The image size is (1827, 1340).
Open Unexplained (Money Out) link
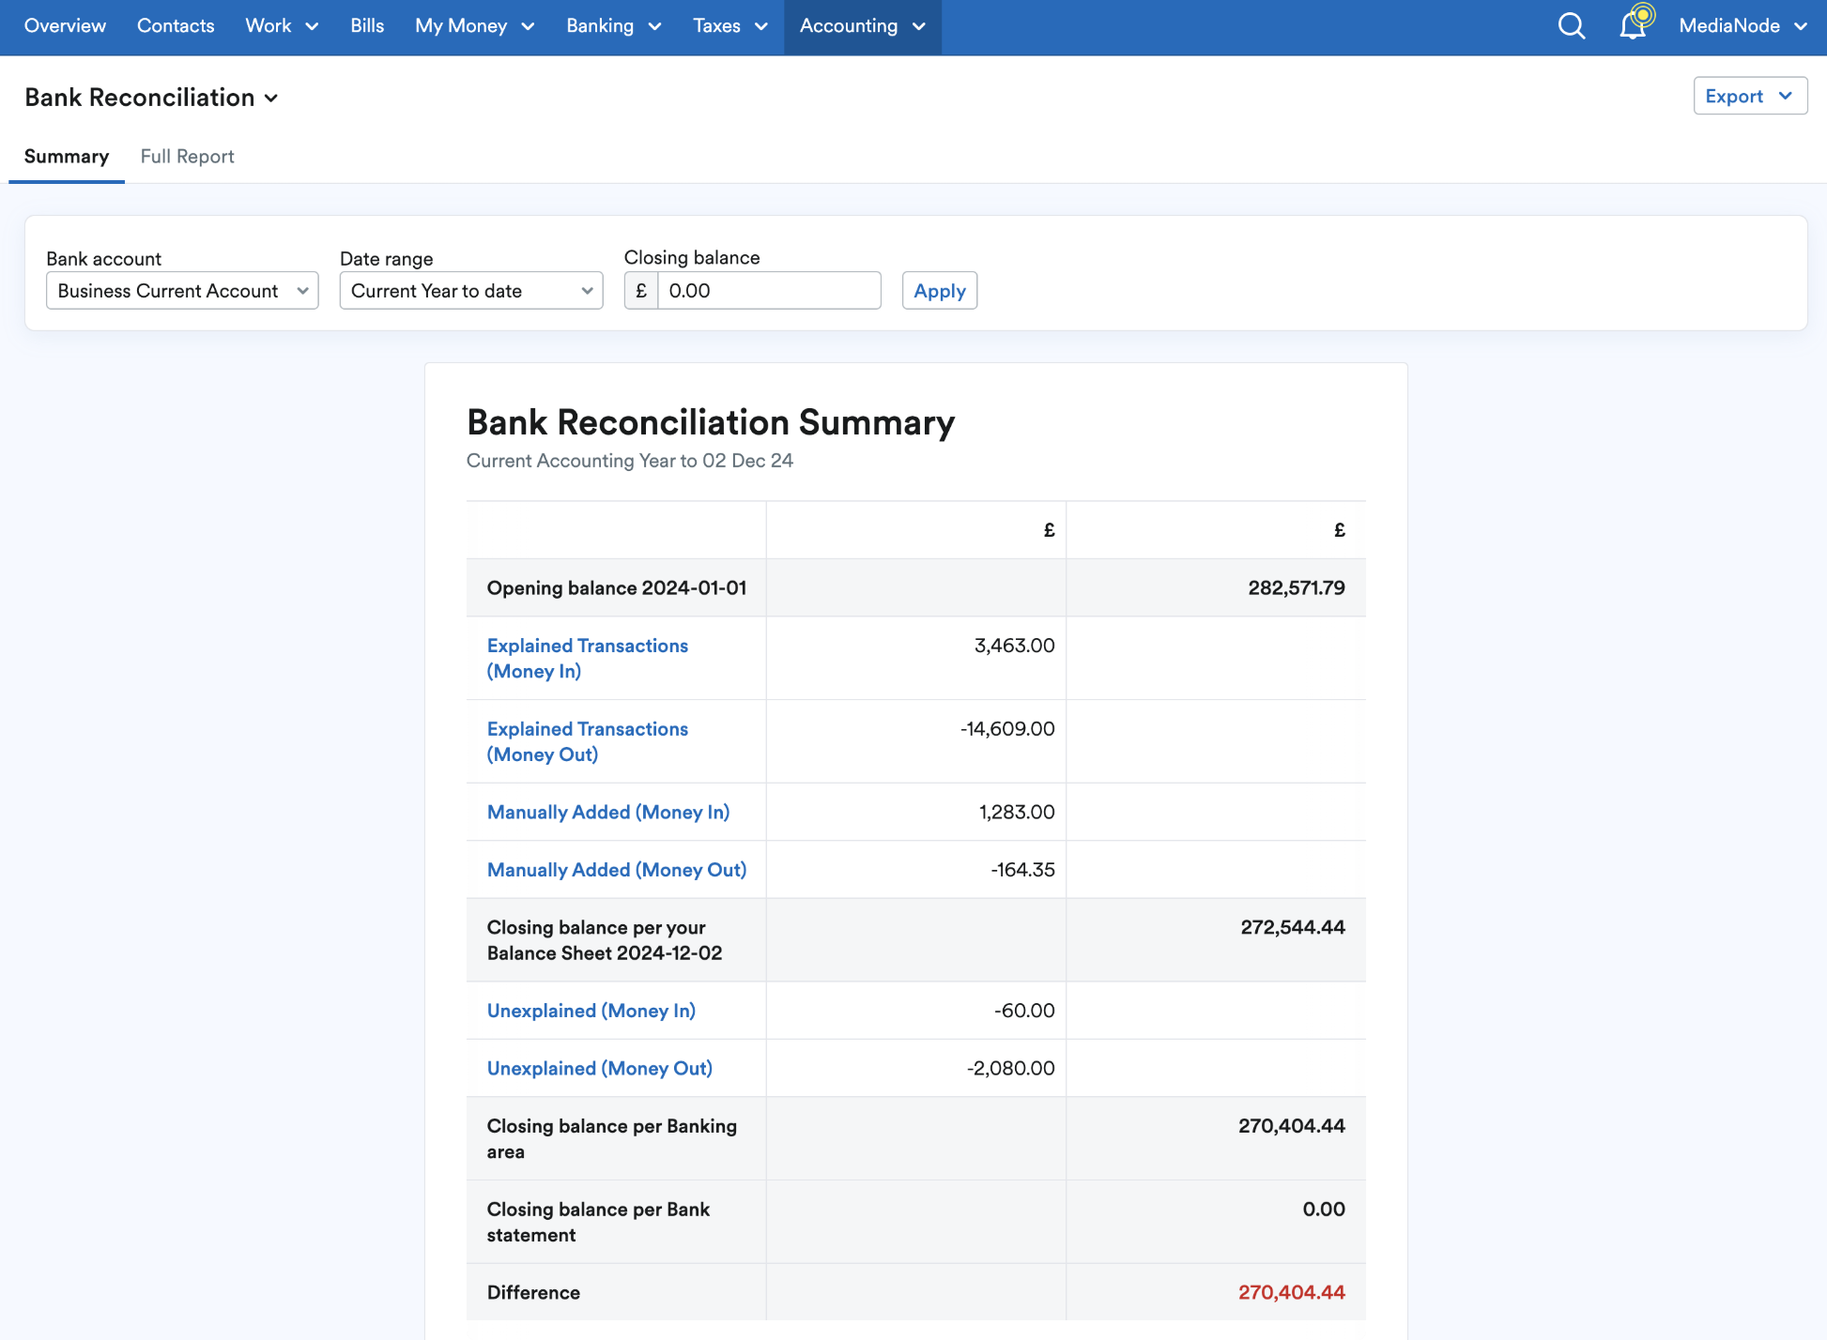599,1068
